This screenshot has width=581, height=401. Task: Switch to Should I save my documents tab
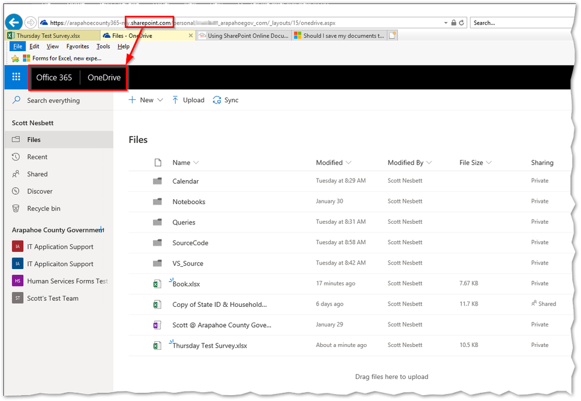(x=340, y=35)
